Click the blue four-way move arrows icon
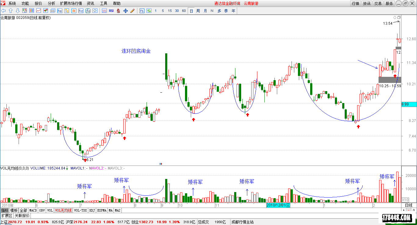The height and width of the screenshot is (225, 417). point(125,11)
